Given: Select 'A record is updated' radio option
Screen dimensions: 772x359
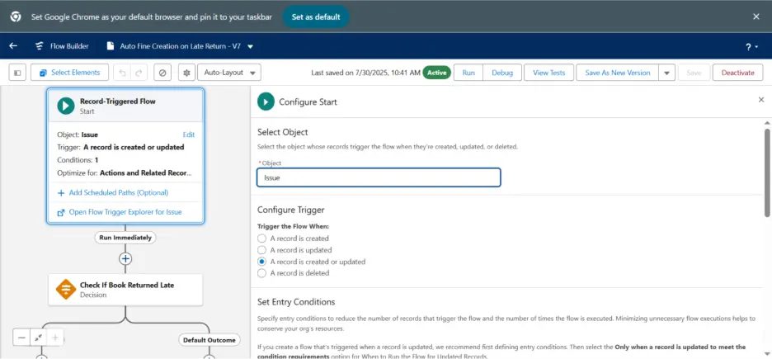Looking at the screenshot, I should (x=262, y=249).
